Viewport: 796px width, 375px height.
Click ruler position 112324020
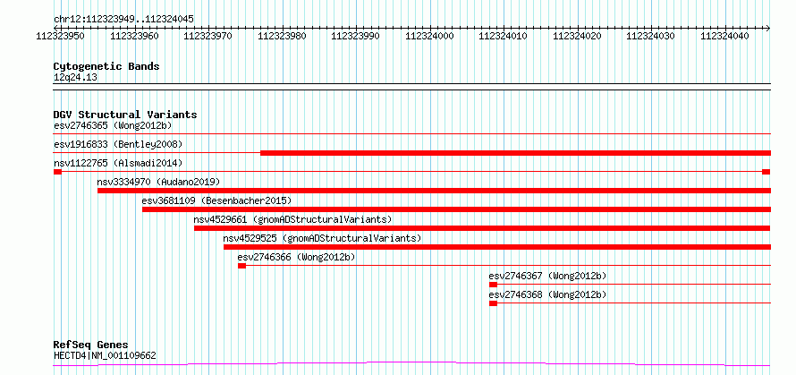pos(577,36)
